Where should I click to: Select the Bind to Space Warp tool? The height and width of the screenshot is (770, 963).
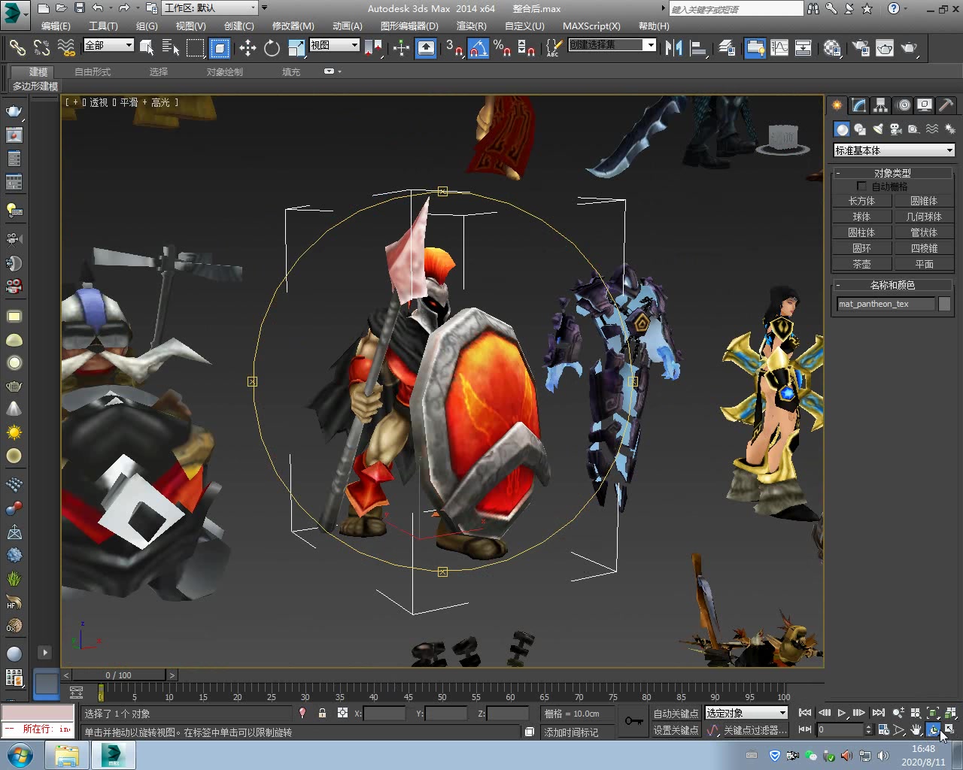(66, 48)
